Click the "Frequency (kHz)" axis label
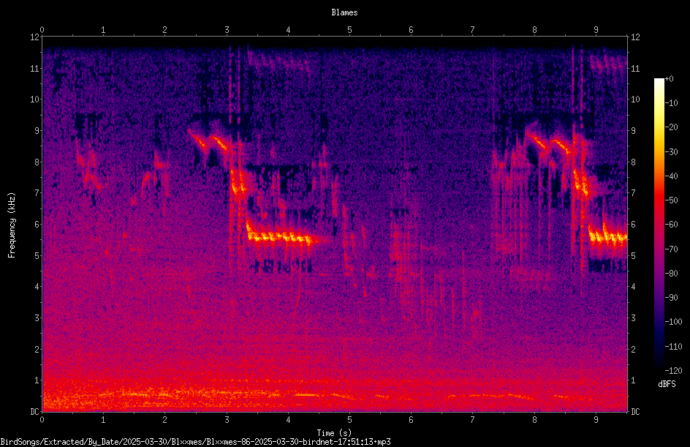 (12, 225)
